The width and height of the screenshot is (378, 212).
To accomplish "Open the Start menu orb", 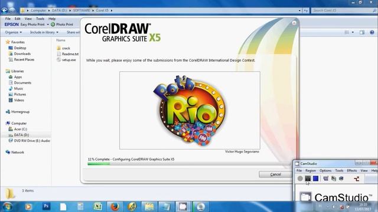I will [8, 207].
